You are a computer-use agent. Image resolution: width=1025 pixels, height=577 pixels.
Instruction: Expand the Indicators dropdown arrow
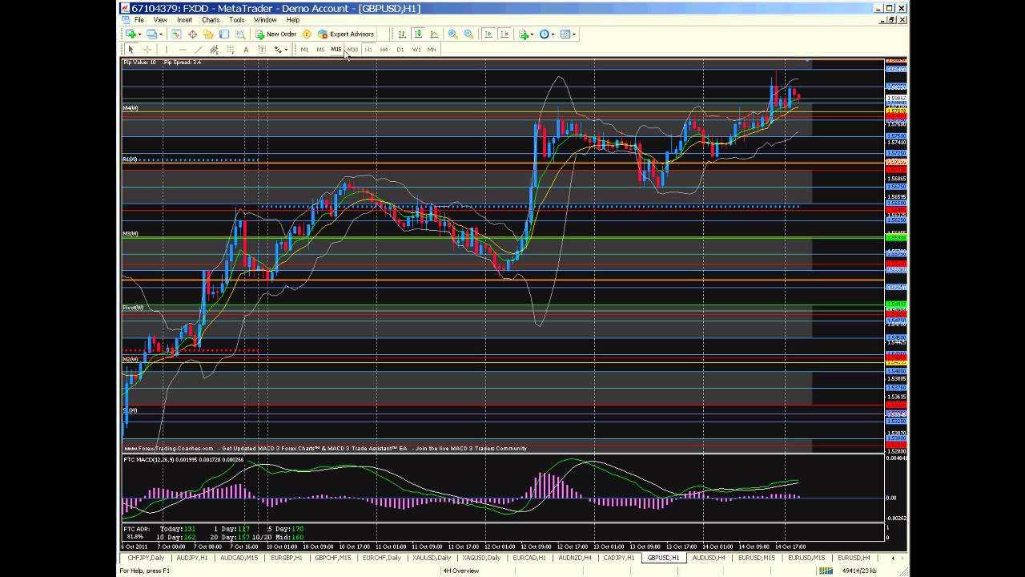532,34
